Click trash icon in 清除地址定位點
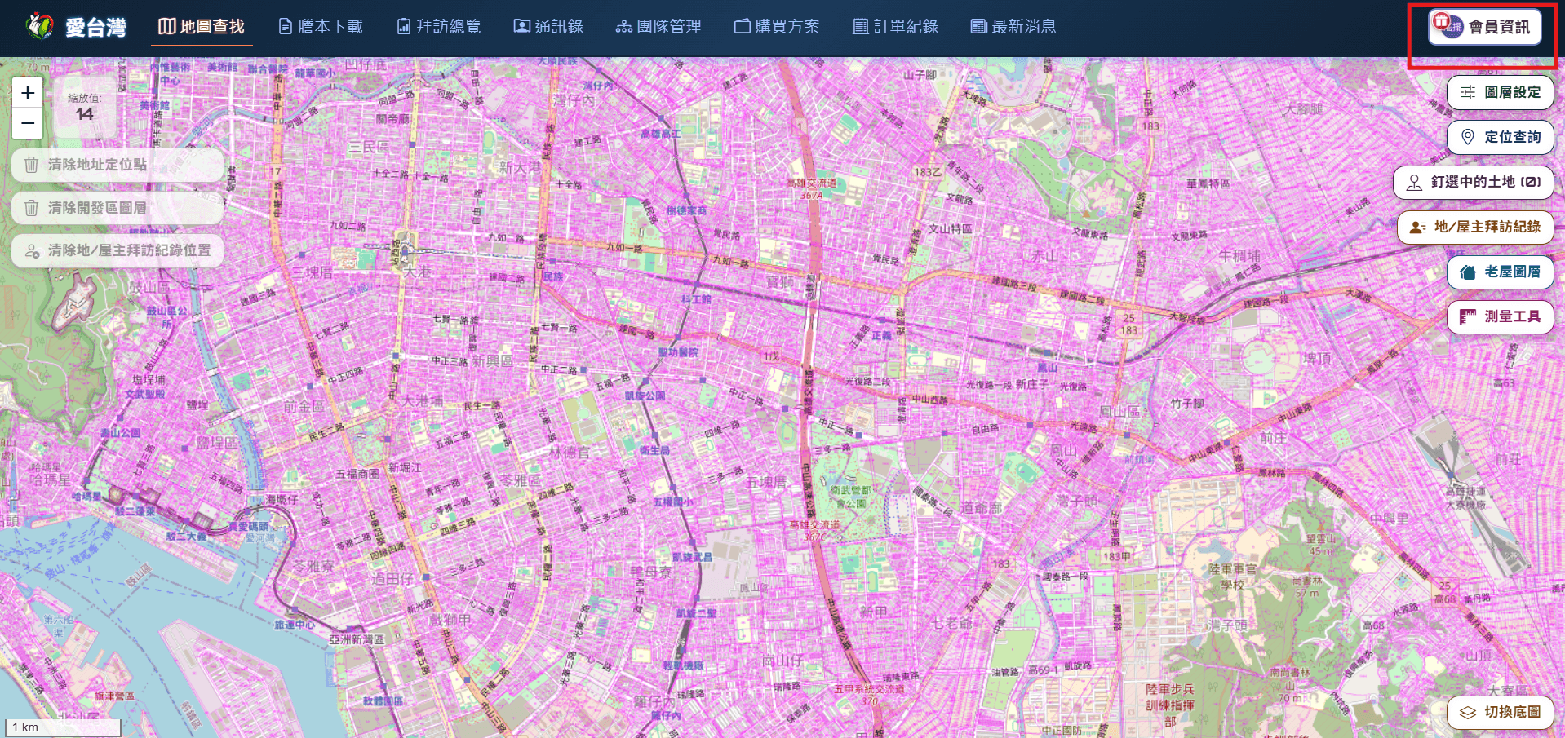Screen dimensions: 1565x738 (31, 165)
